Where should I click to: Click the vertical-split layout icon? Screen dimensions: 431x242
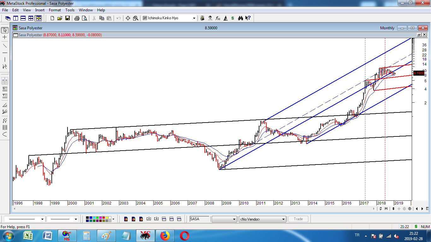point(15,18)
